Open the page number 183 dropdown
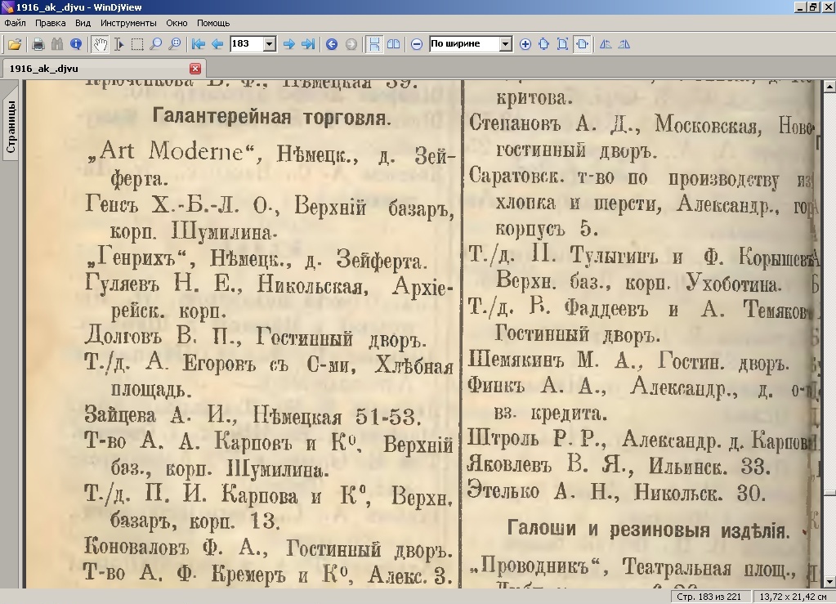This screenshot has width=836, height=604. [x=270, y=44]
